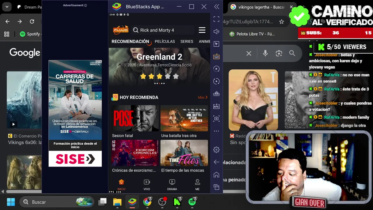Click the SISE health careers advertisement
The height and width of the screenshot is (210, 373).
click(75, 113)
